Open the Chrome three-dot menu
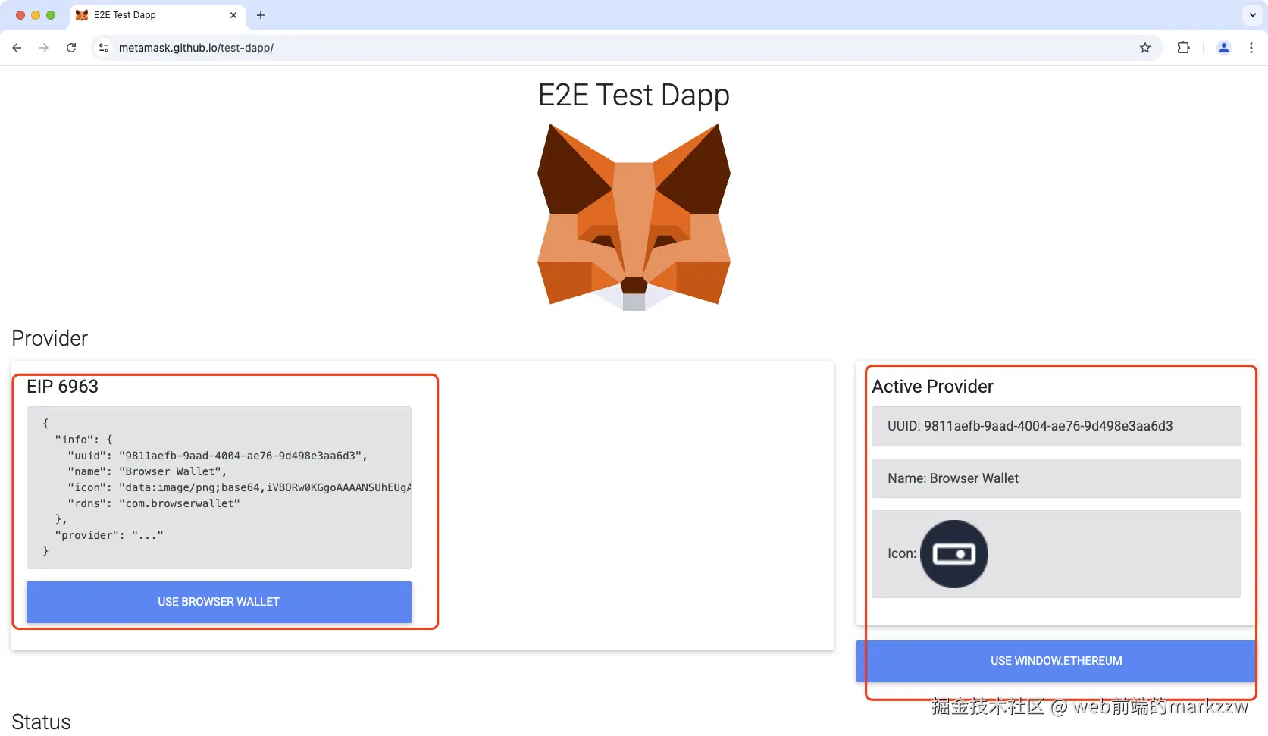Viewport: 1268px width, 736px height. pos(1251,48)
